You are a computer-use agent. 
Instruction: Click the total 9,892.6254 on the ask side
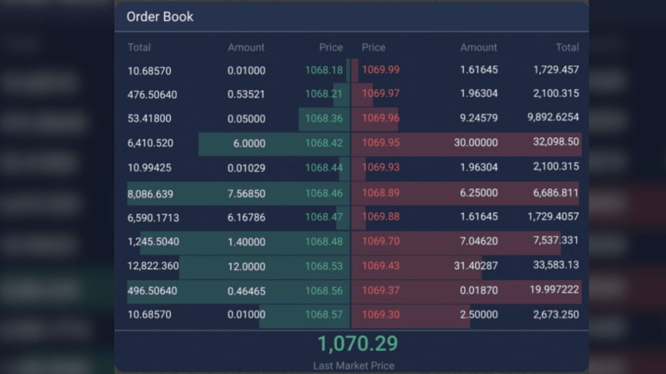(553, 119)
